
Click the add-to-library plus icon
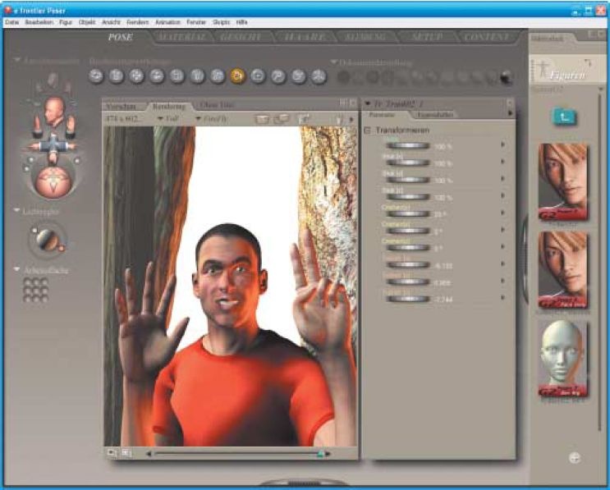click(575, 458)
